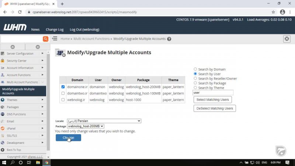
Task: Check the domaintwo.ir account checkbox
Action: click(x=63, y=93)
